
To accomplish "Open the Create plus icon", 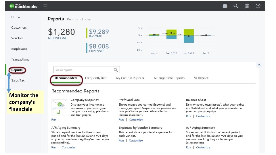I will point(225,6).
